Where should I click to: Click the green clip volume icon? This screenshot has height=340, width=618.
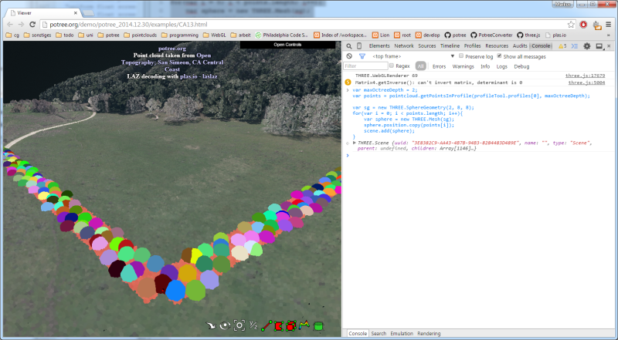(x=317, y=326)
